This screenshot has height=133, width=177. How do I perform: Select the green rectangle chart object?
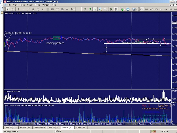[x=56, y=38]
